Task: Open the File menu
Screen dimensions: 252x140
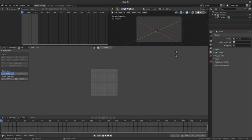Action: click(x=6, y=5)
